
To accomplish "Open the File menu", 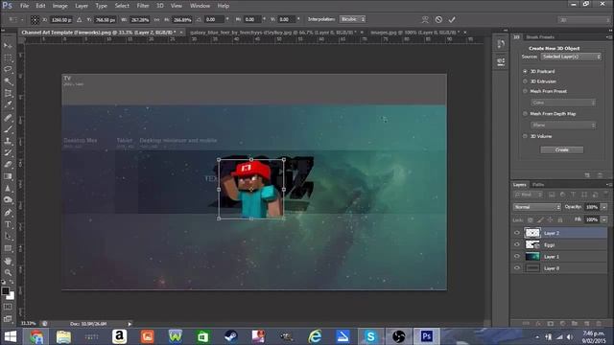I will [x=24, y=6].
